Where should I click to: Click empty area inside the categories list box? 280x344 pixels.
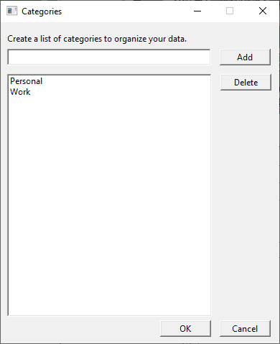(x=109, y=203)
